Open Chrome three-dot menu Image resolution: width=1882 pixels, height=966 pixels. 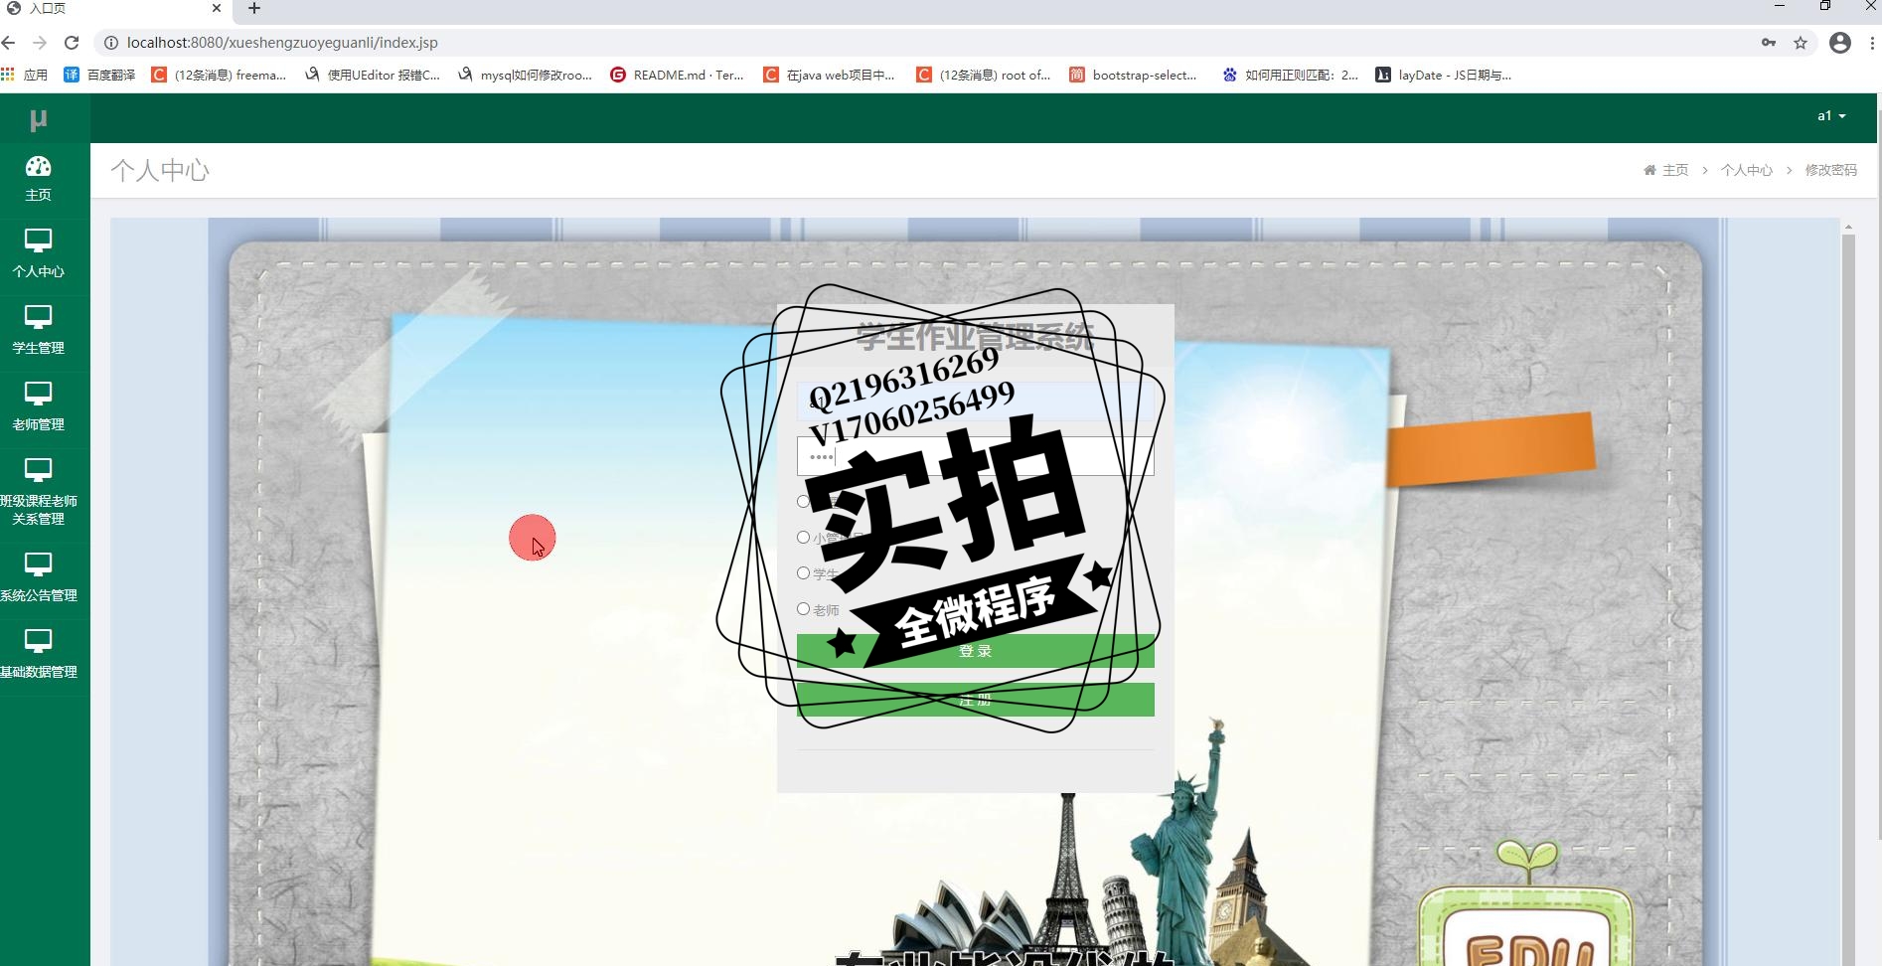[1872, 43]
